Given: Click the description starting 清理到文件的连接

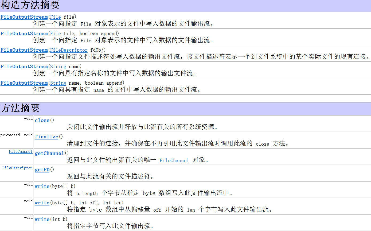Looking at the screenshot, I should [178, 143].
